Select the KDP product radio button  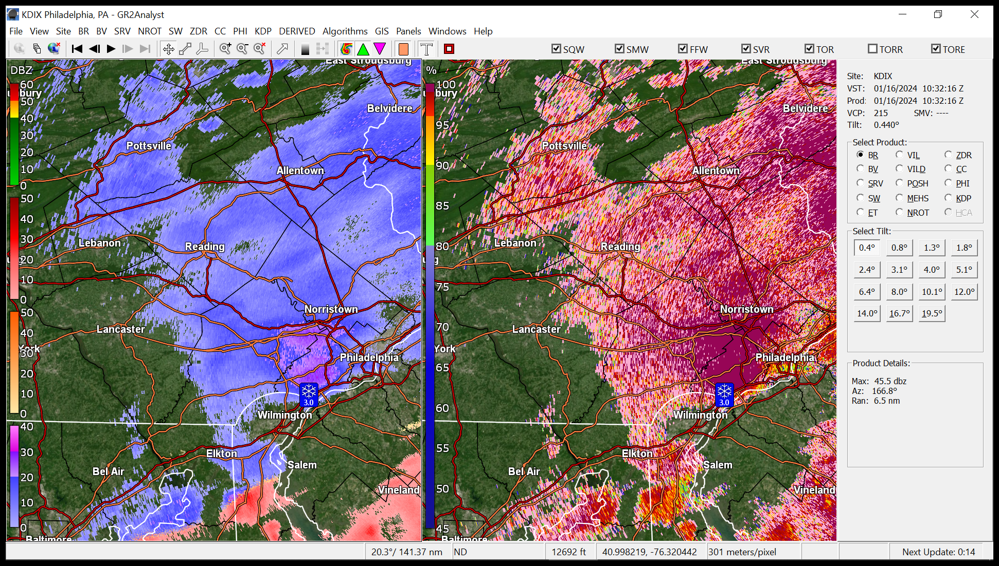point(948,198)
